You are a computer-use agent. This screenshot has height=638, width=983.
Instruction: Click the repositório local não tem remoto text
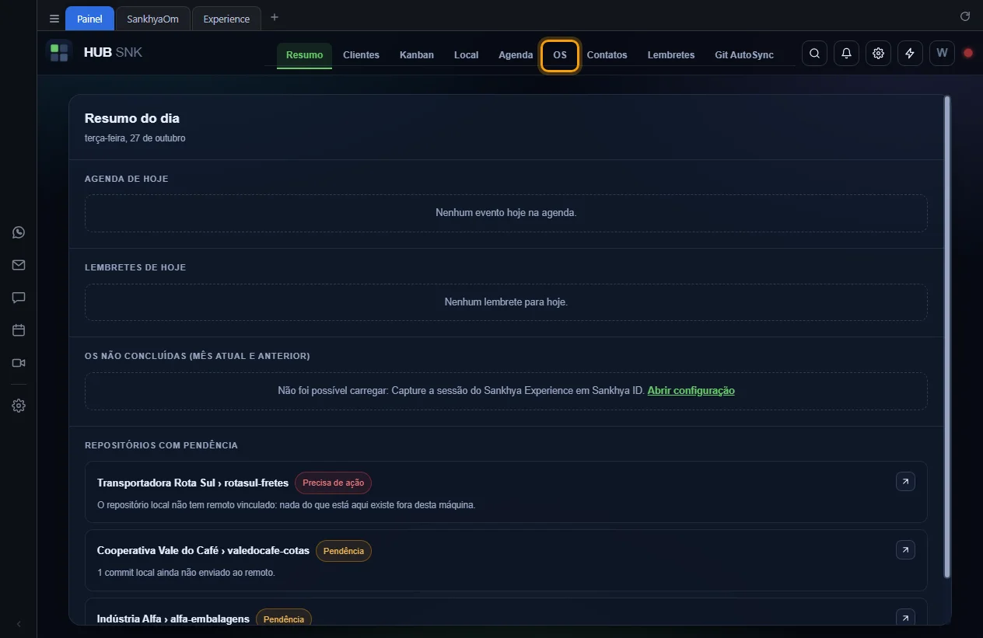click(286, 505)
